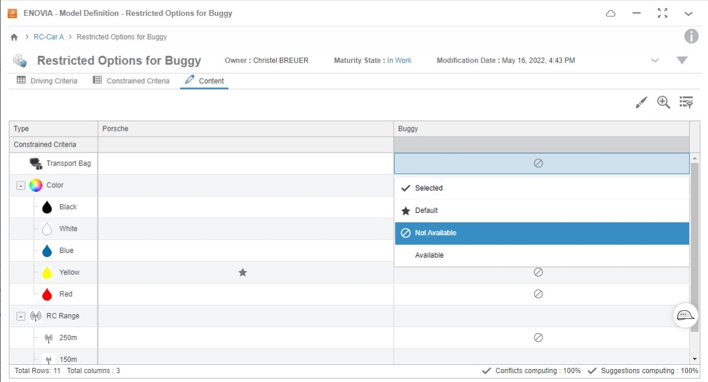The height and width of the screenshot is (382, 708).
Task: Open the Transport Bag Buggy cell dropdown
Action: 542,163
